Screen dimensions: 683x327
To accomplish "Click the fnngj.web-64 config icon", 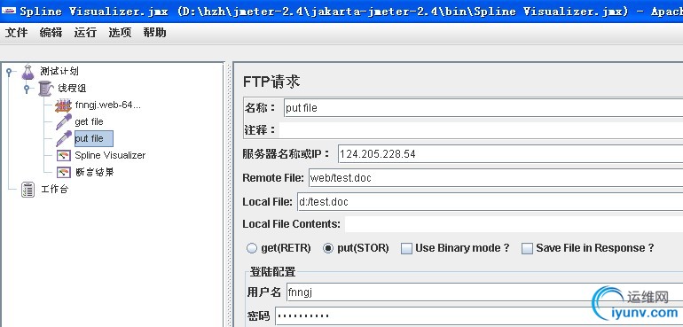I will point(63,105).
